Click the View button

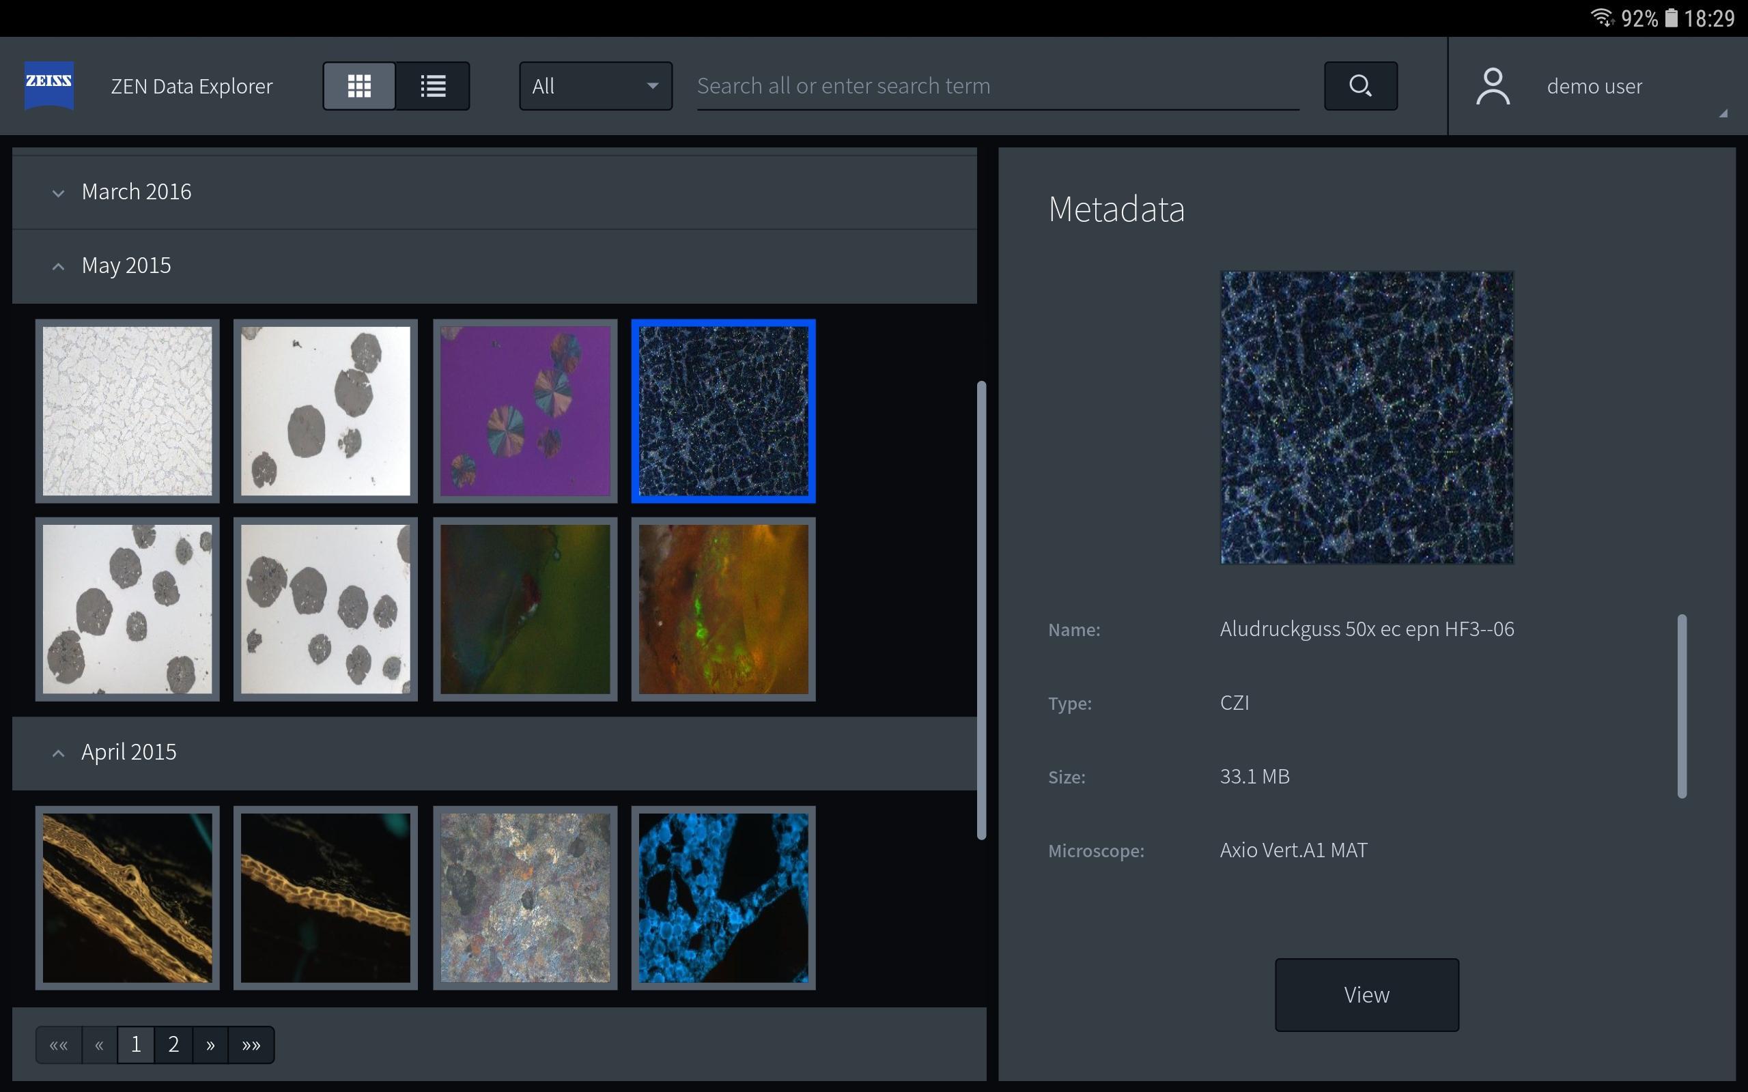(x=1366, y=994)
